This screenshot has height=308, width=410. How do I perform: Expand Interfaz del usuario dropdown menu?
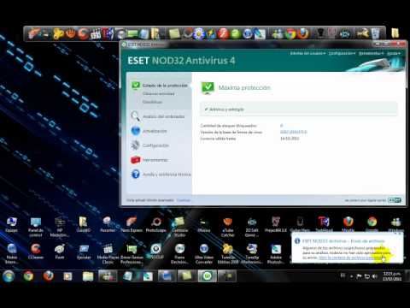307,53
